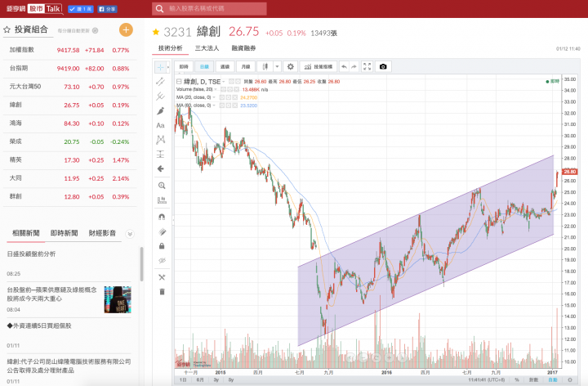Select the brush drawing tool
588x386 pixels.
pos(161,110)
